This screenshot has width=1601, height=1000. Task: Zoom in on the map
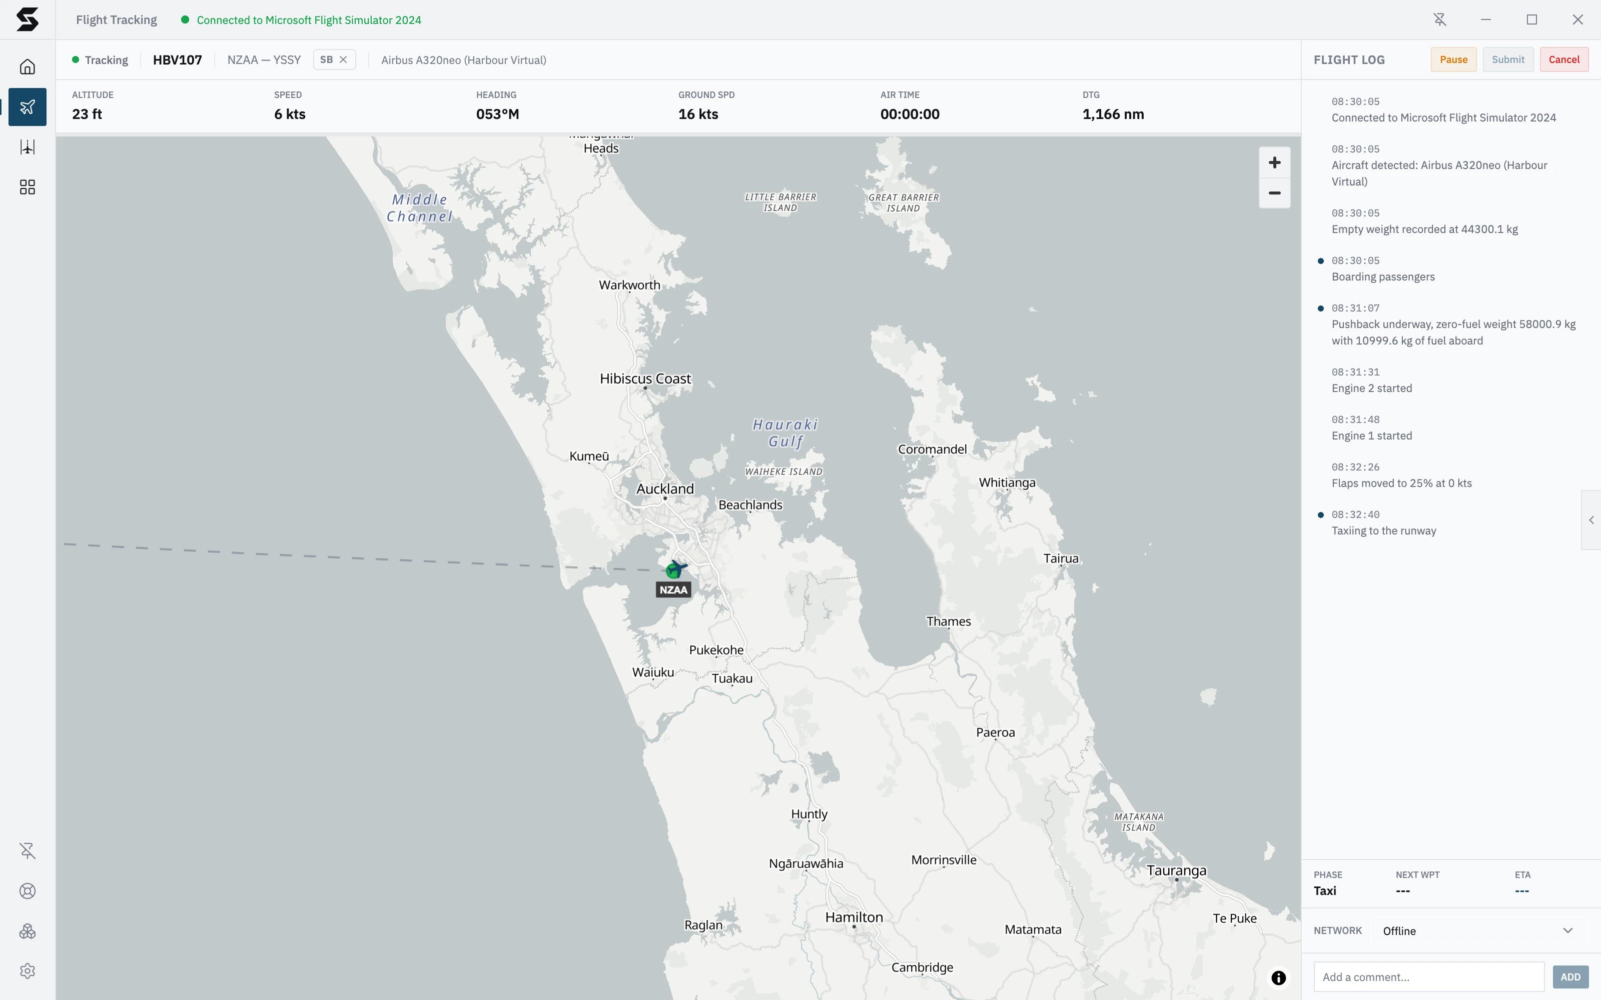tap(1274, 162)
